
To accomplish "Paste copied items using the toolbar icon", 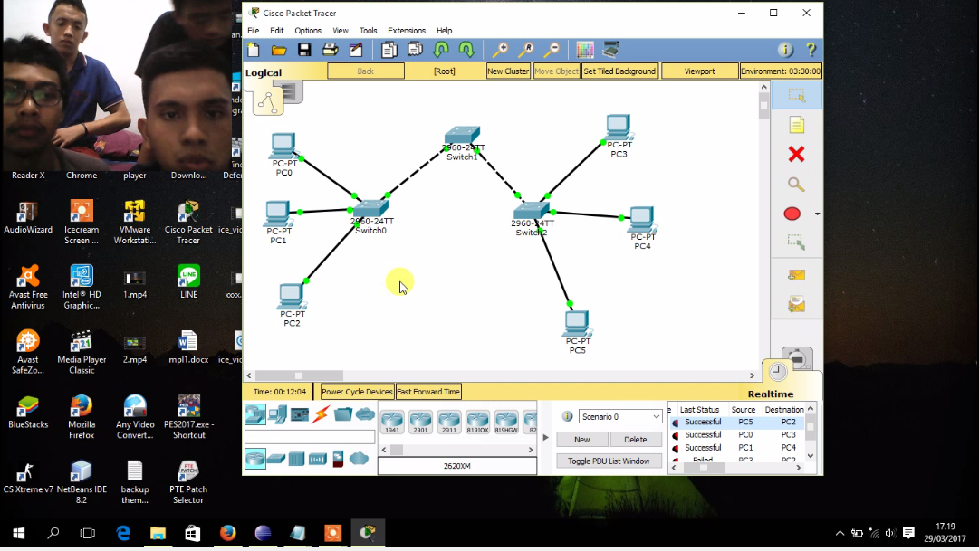I will 415,50.
